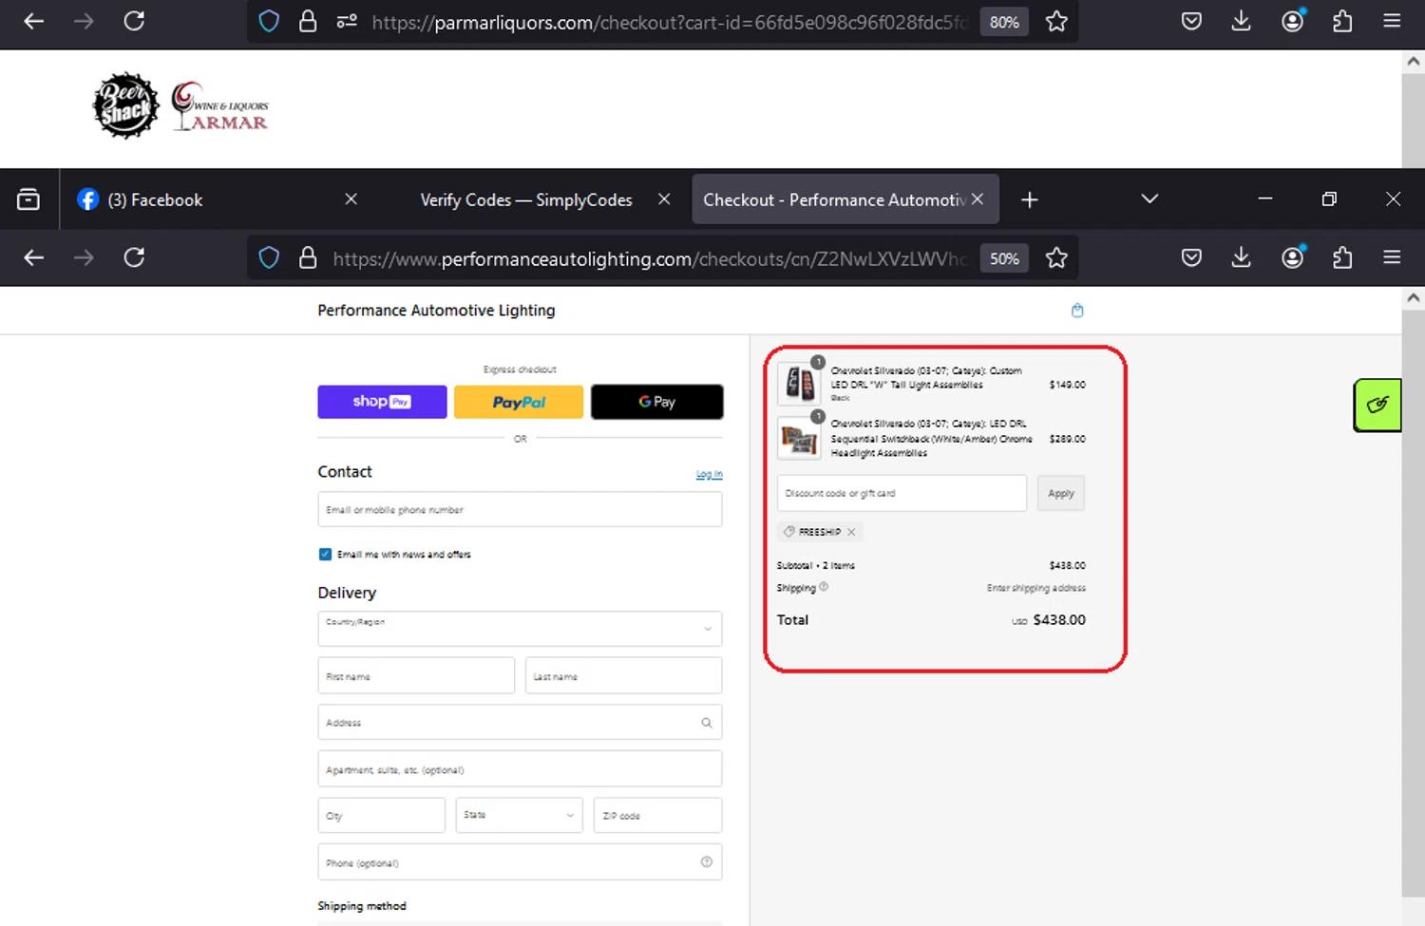Switch to Verify Codes SimplyCodes tab
Viewport: 1425px width, 926px height.
[x=525, y=199]
